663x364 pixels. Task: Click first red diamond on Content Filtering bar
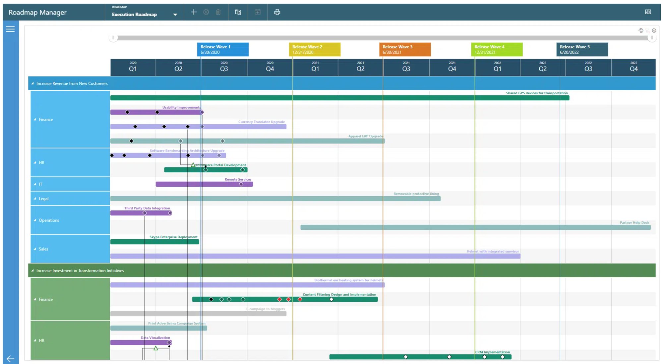pos(279,299)
